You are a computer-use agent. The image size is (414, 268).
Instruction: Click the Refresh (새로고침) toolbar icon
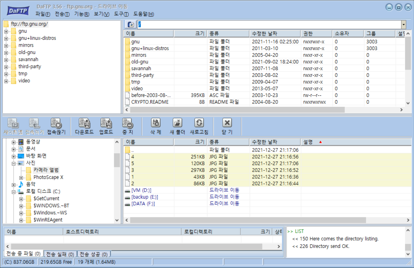[x=199, y=123]
